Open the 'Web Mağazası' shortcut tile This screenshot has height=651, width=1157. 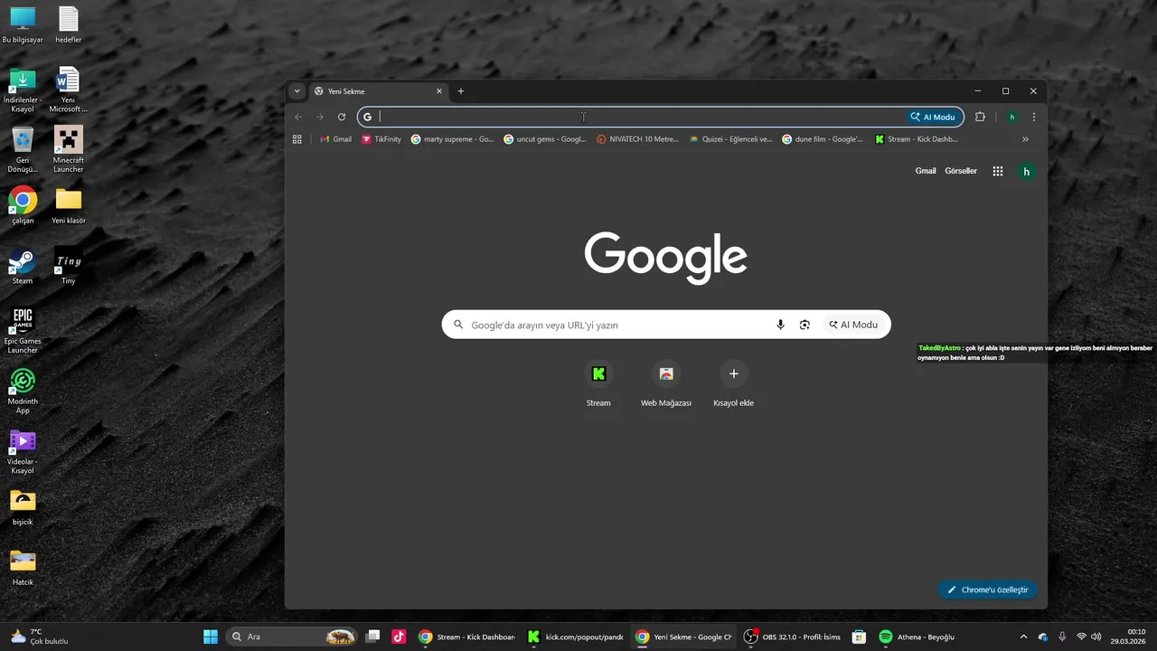point(666,384)
